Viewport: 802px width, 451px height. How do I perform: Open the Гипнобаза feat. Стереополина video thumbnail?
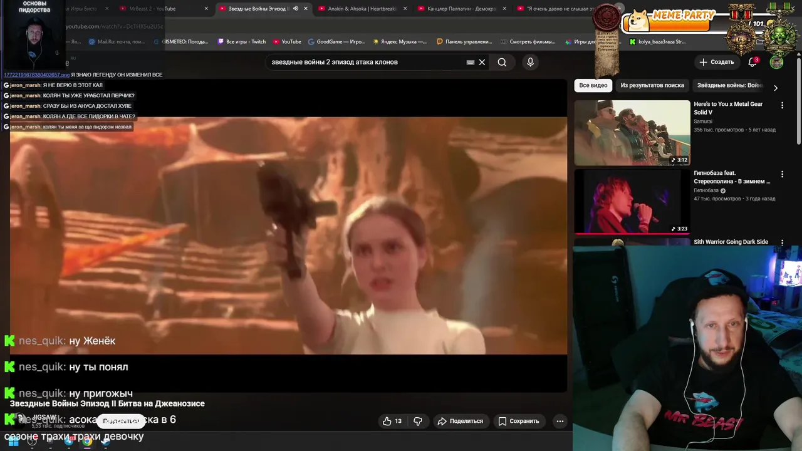click(632, 201)
